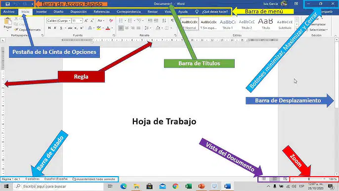Switch to the Disposición tab
The height and width of the screenshot is (191, 339).
pos(79,12)
